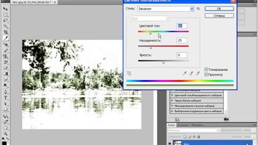Switch to the Контуры tab
Image resolution: width=258 pixels, height=145 pixels.
tap(197, 125)
